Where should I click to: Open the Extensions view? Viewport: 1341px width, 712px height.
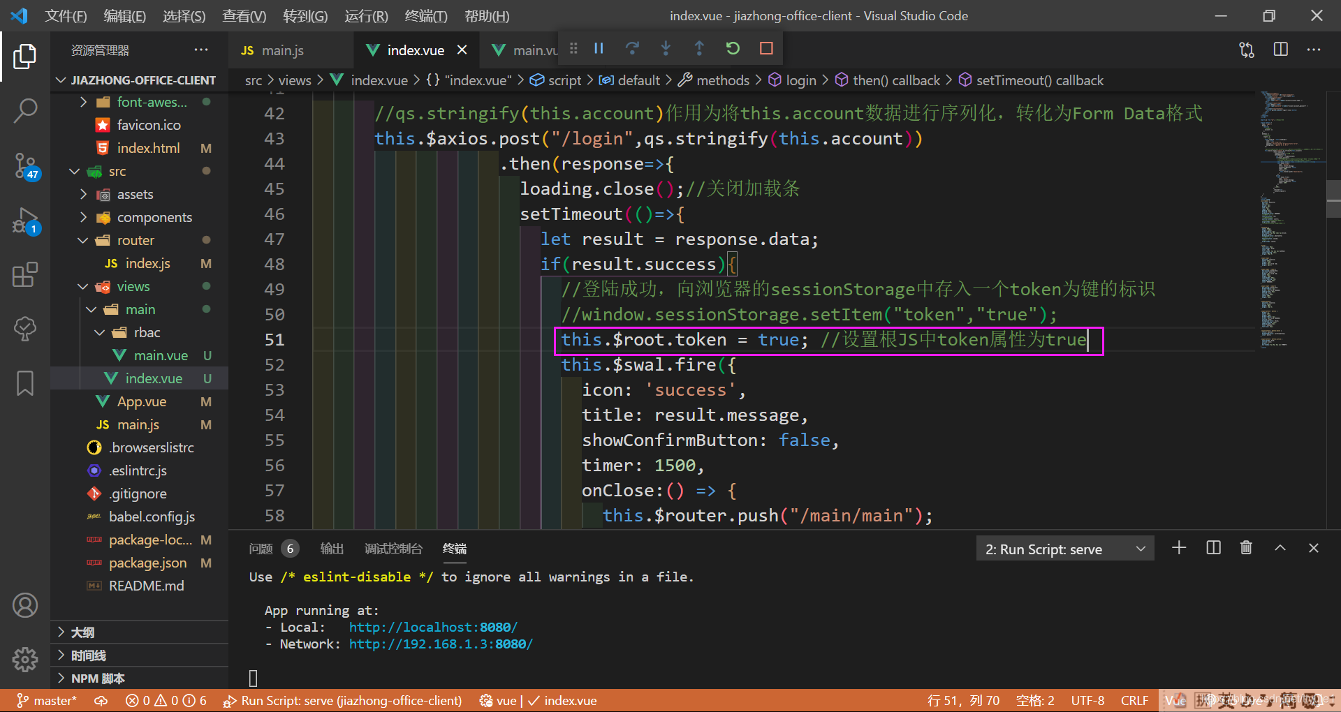coord(25,274)
